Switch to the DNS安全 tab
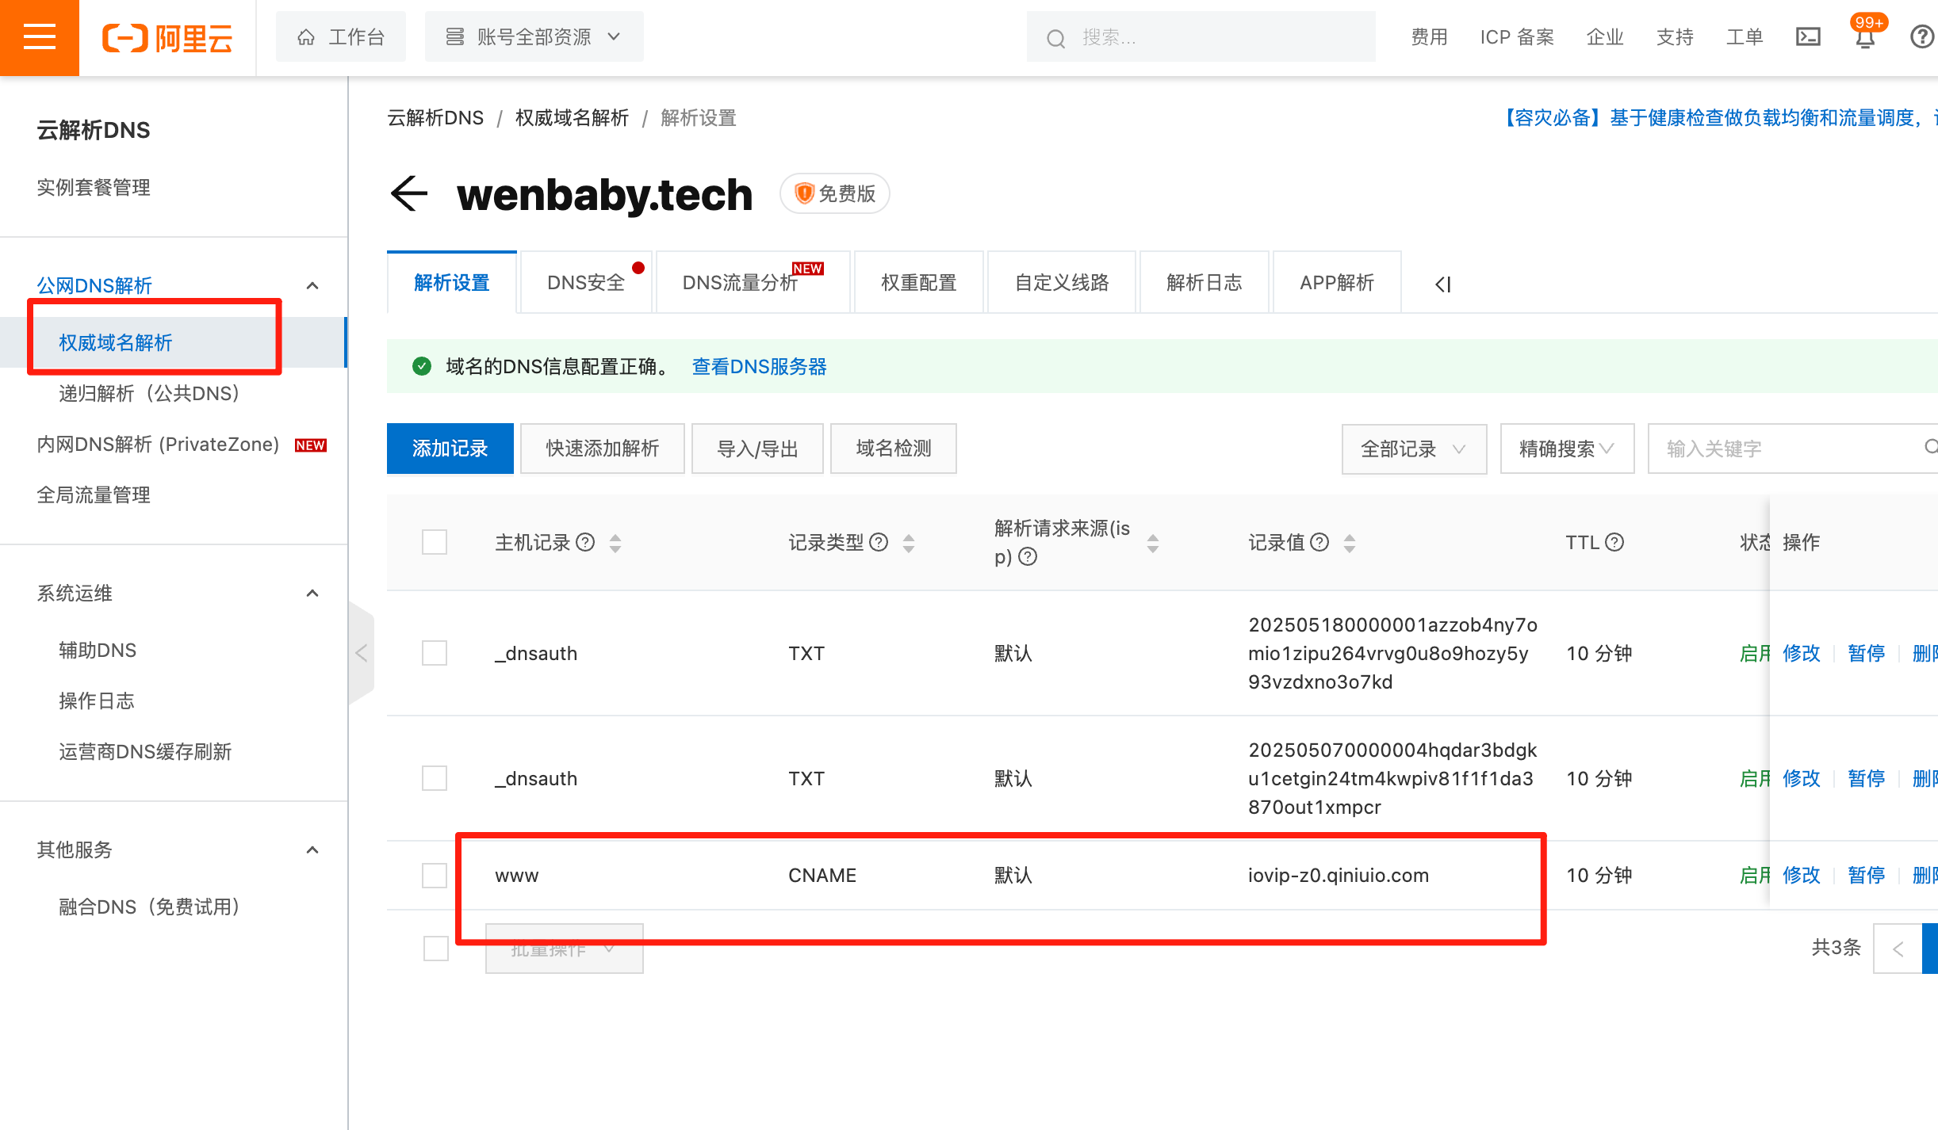 click(586, 283)
